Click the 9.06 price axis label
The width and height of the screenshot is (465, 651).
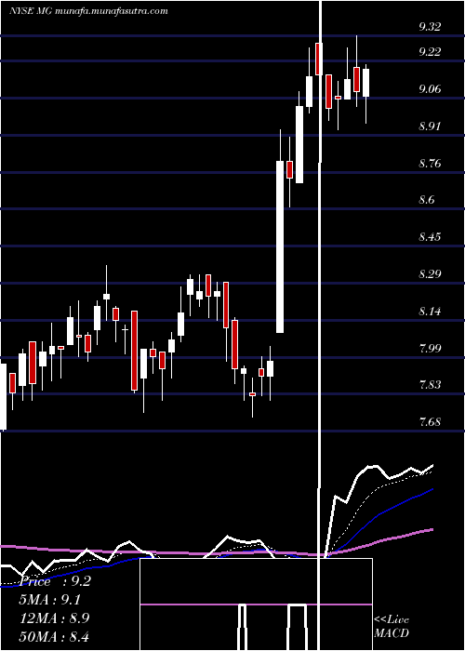pos(430,89)
